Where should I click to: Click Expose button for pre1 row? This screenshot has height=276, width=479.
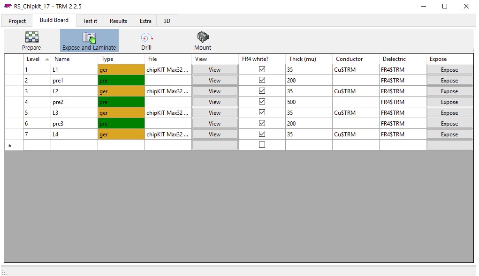coord(449,81)
